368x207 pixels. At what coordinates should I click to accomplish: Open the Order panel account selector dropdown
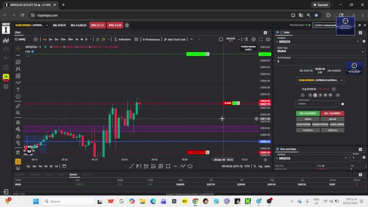(x=320, y=80)
